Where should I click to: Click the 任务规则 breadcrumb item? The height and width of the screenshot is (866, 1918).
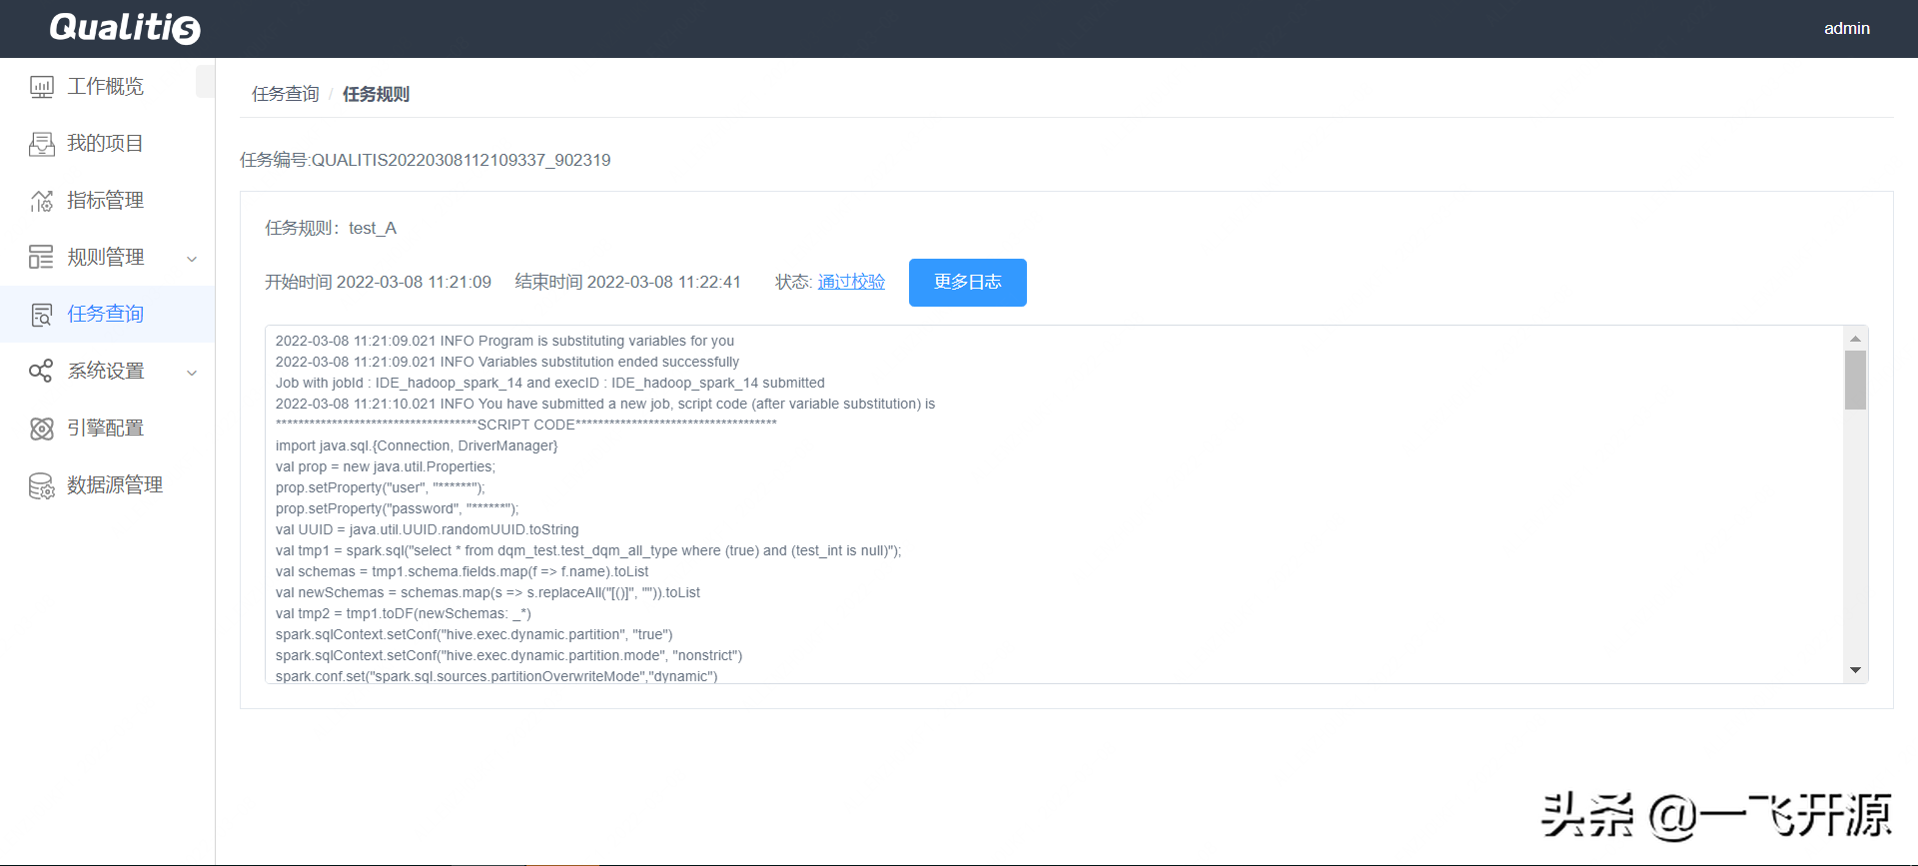click(376, 94)
